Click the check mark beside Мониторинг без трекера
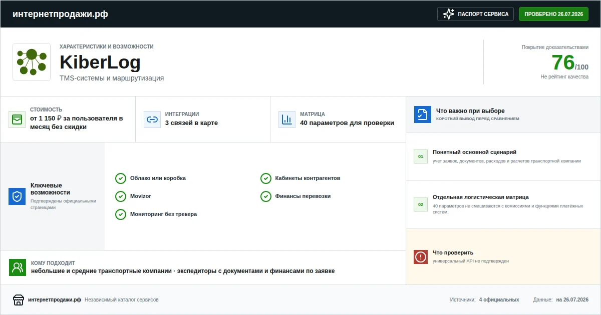The width and height of the screenshot is (601, 315). click(121, 214)
